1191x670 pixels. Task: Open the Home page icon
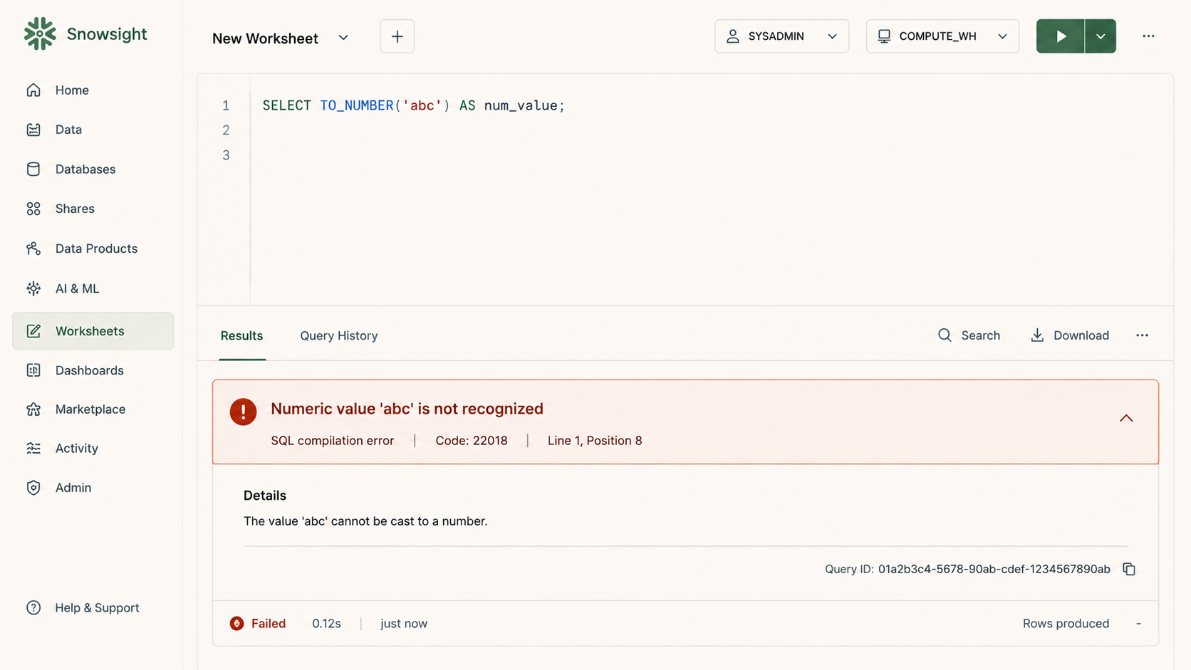pos(33,90)
